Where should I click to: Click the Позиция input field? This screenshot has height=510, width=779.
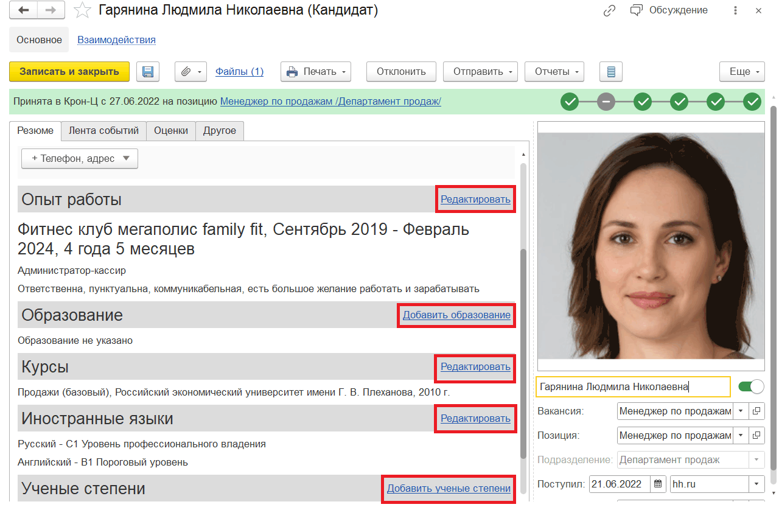pyautogui.click(x=675, y=436)
